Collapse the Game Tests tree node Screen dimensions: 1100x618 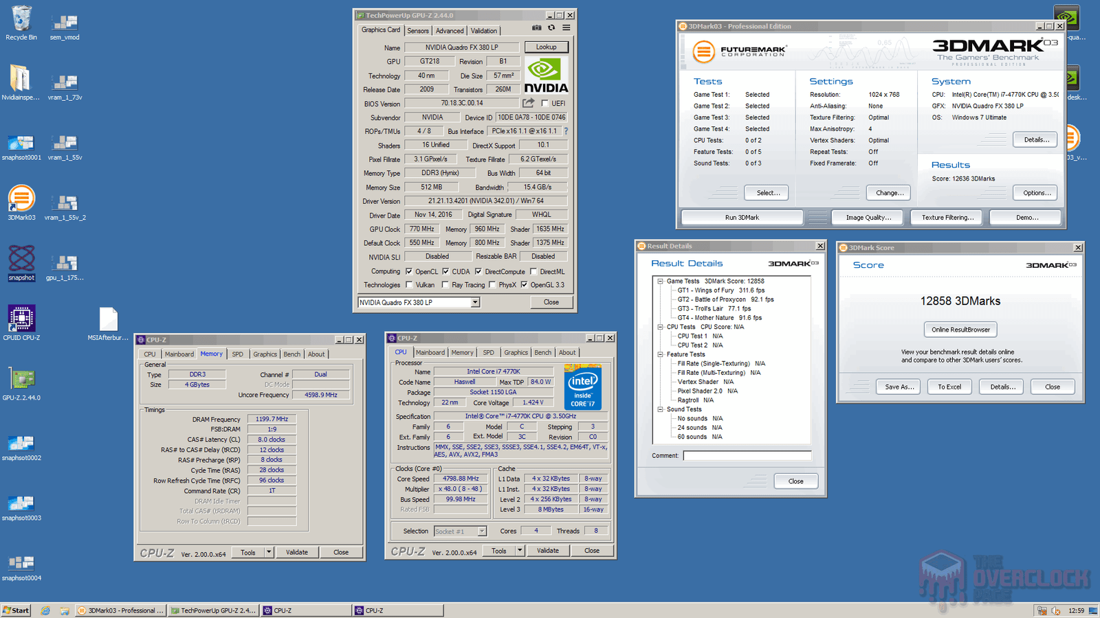[x=660, y=282]
